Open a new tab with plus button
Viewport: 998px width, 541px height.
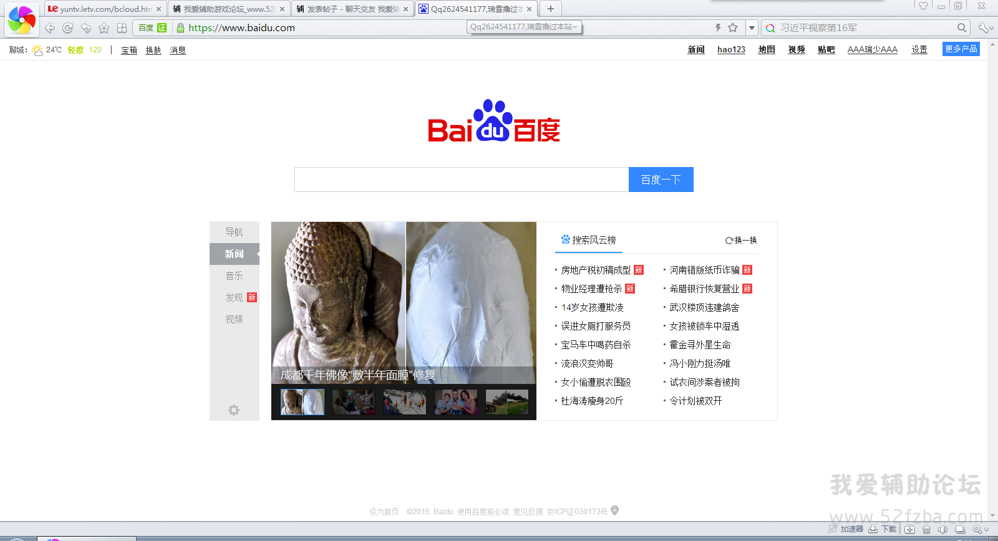tap(551, 9)
